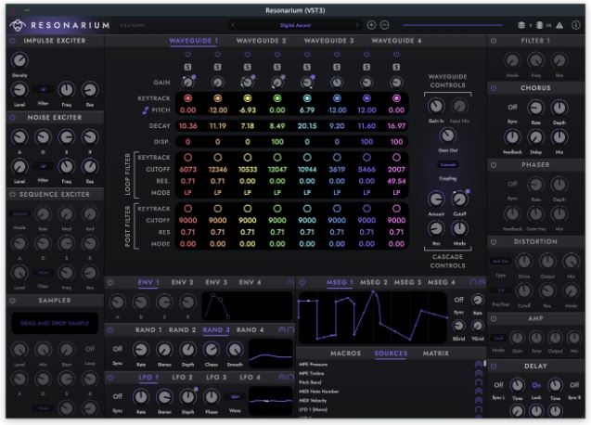Toggle the Distortion section power button
The width and height of the screenshot is (591, 425).
click(494, 243)
